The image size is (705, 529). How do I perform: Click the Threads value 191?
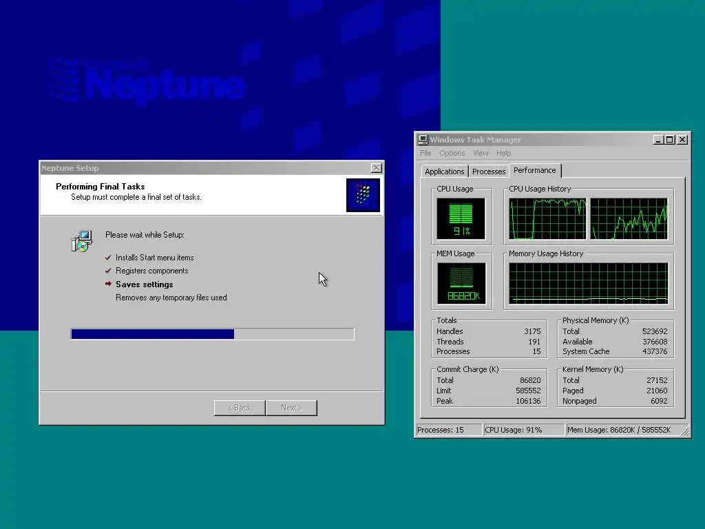click(534, 342)
